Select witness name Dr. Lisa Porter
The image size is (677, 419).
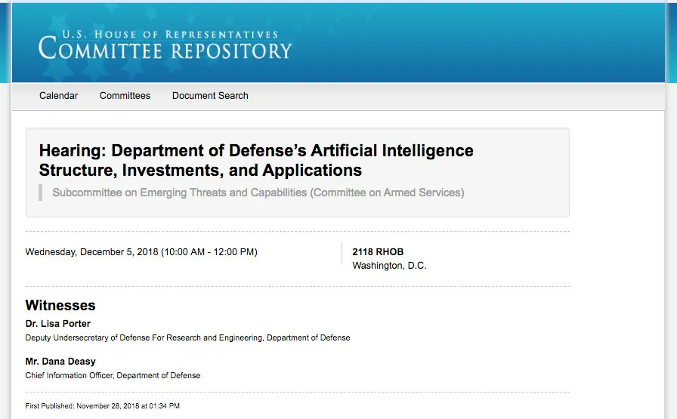click(x=58, y=324)
